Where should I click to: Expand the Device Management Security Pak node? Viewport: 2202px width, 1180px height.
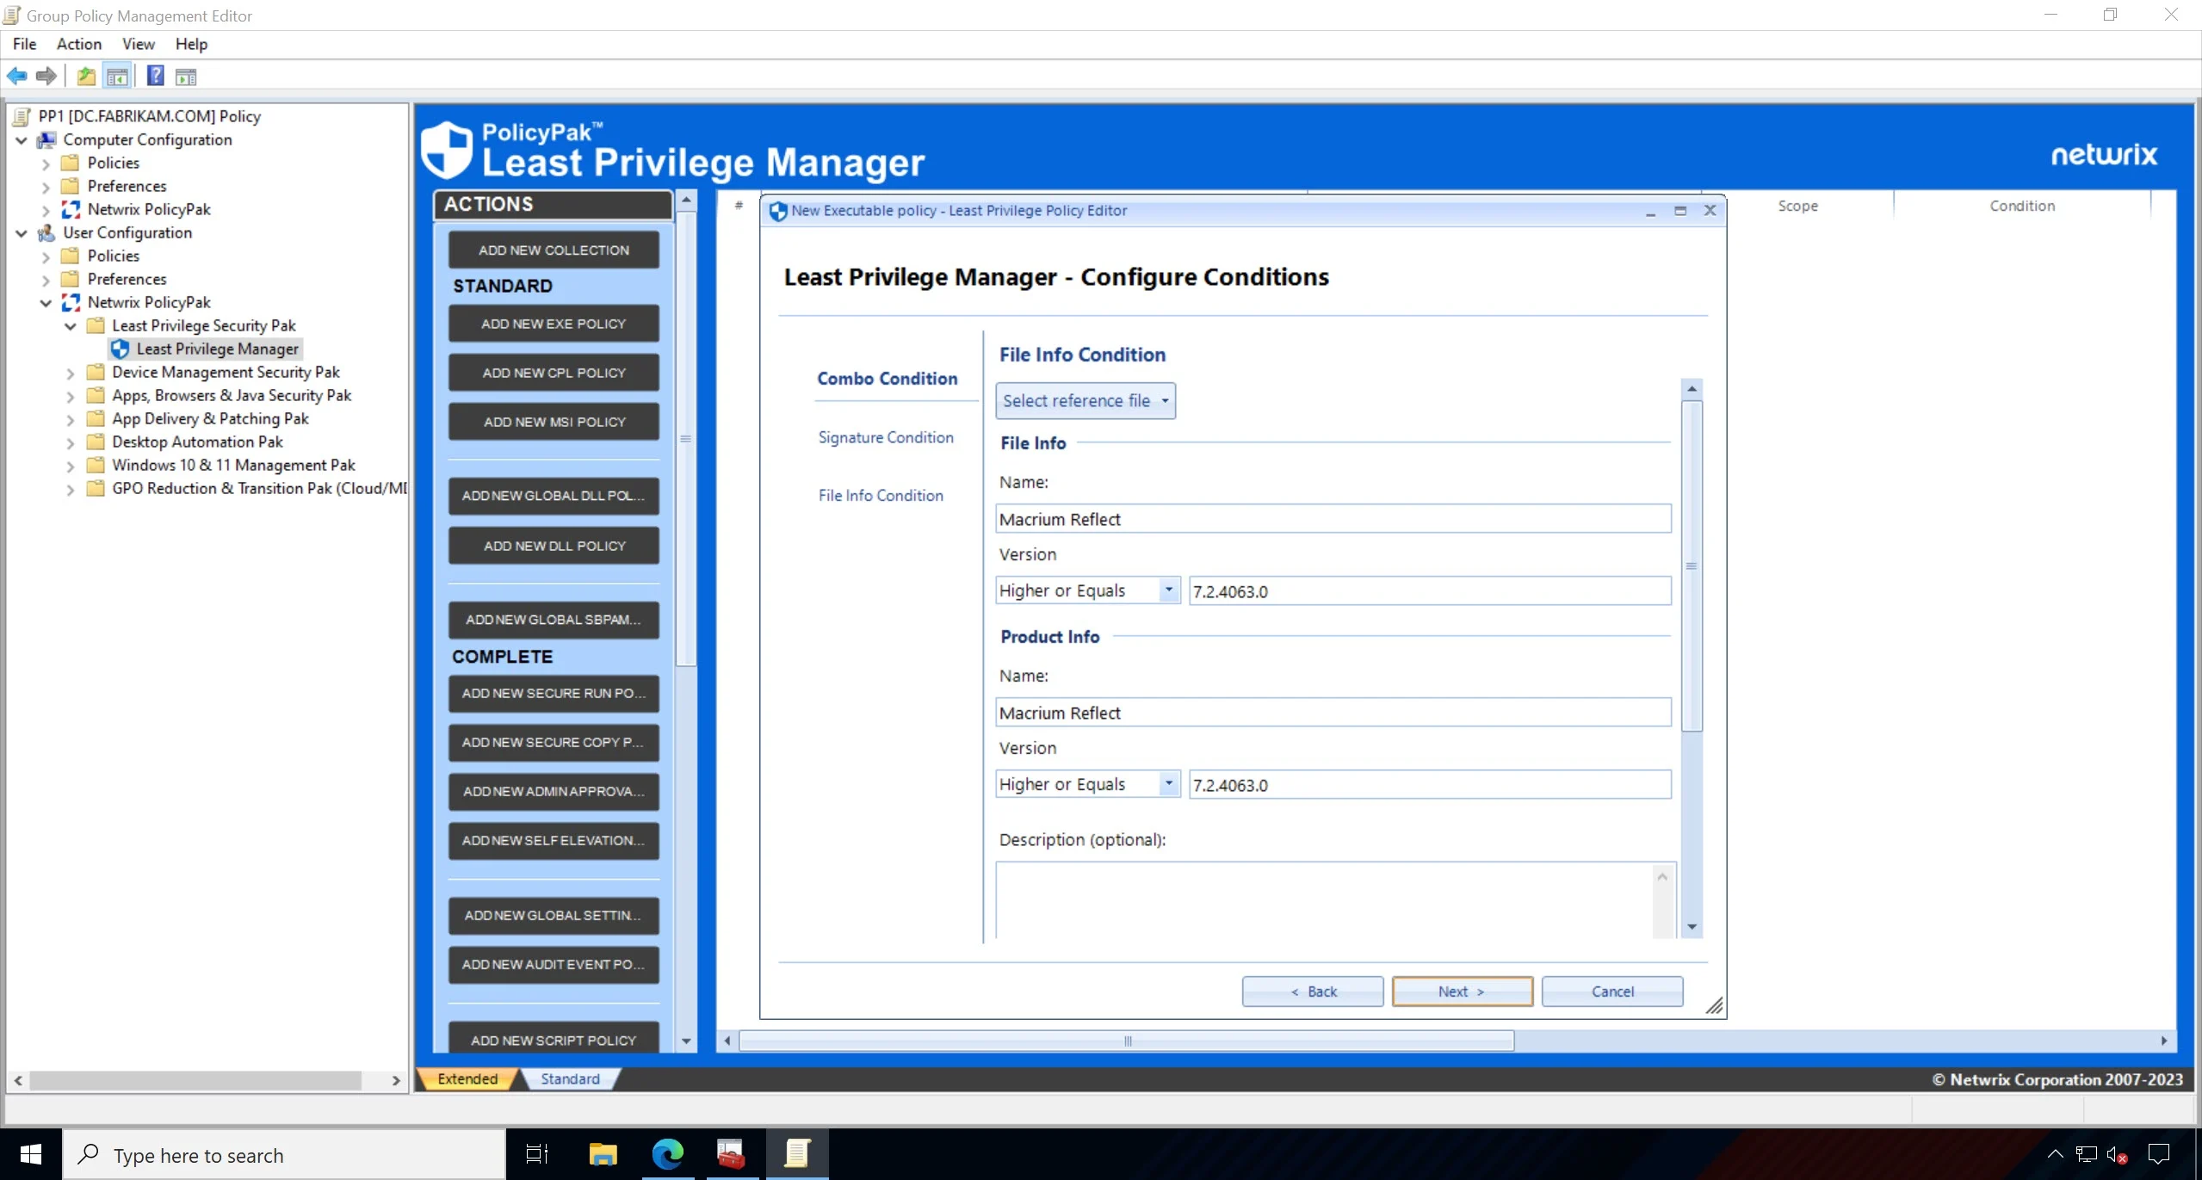(71, 373)
